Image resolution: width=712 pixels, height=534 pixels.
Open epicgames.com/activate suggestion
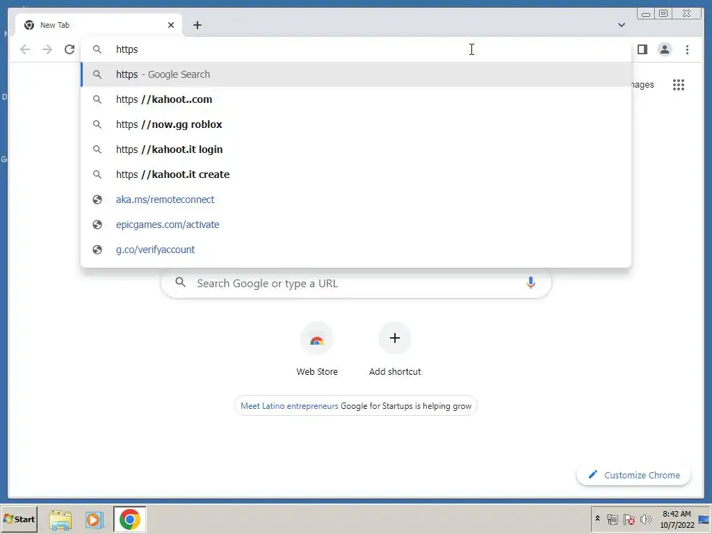[x=356, y=225]
